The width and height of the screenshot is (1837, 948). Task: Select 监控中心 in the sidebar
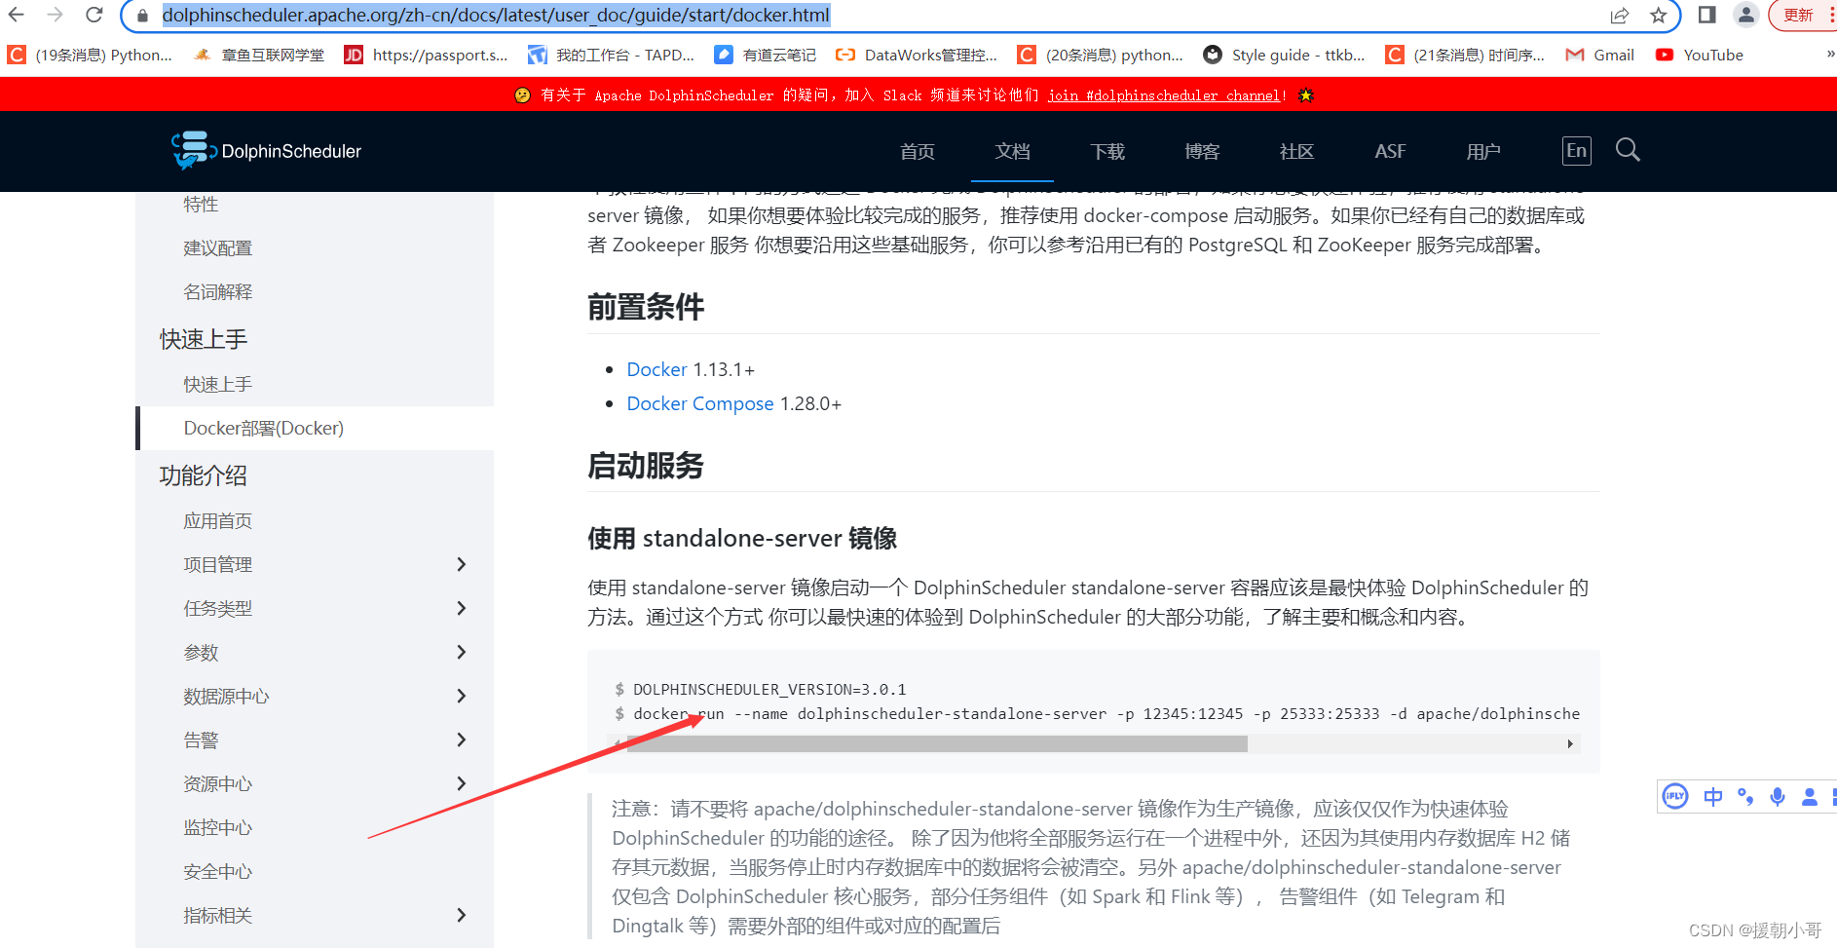(217, 828)
